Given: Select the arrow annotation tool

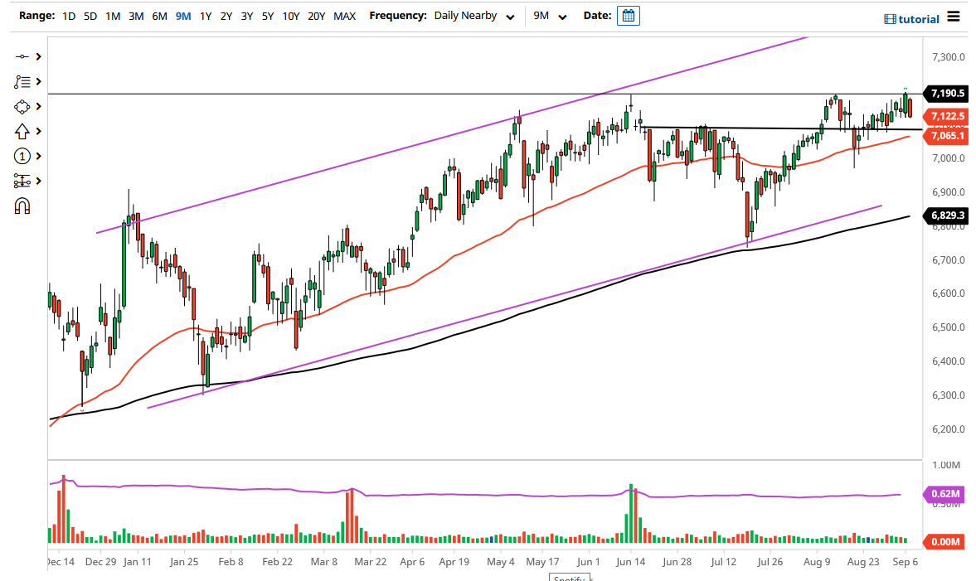Looking at the screenshot, I should point(23,131).
